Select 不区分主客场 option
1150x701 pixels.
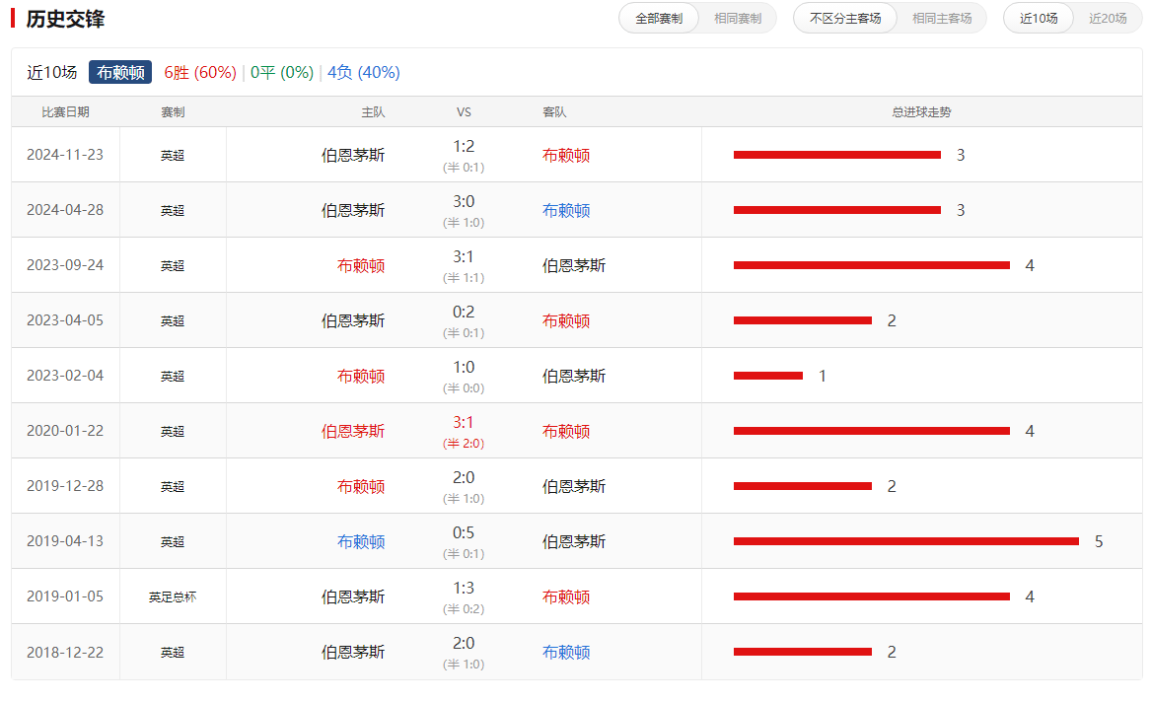click(x=845, y=19)
